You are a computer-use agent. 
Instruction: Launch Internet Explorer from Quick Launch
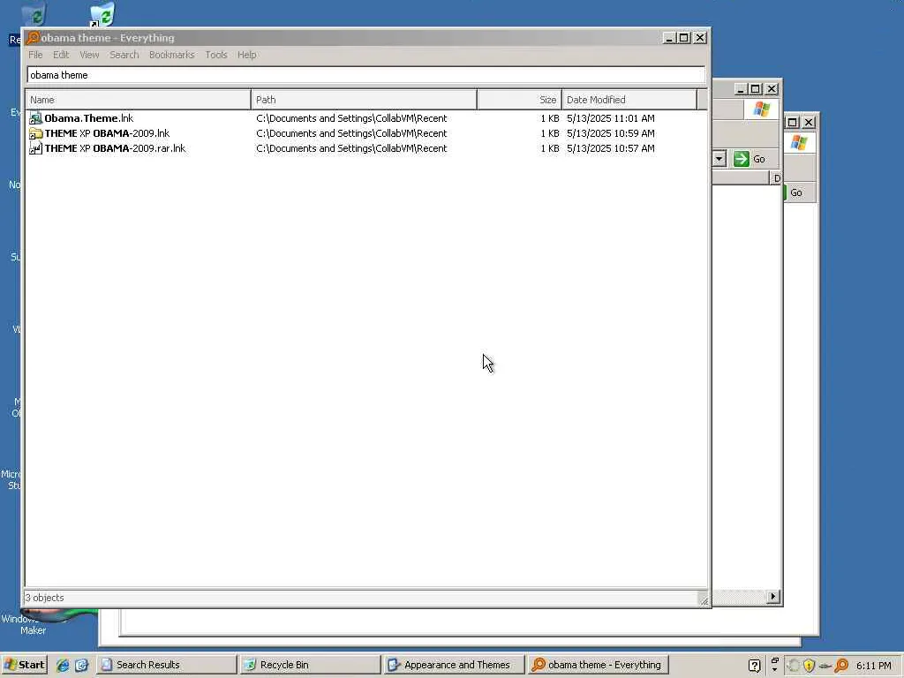(63, 666)
